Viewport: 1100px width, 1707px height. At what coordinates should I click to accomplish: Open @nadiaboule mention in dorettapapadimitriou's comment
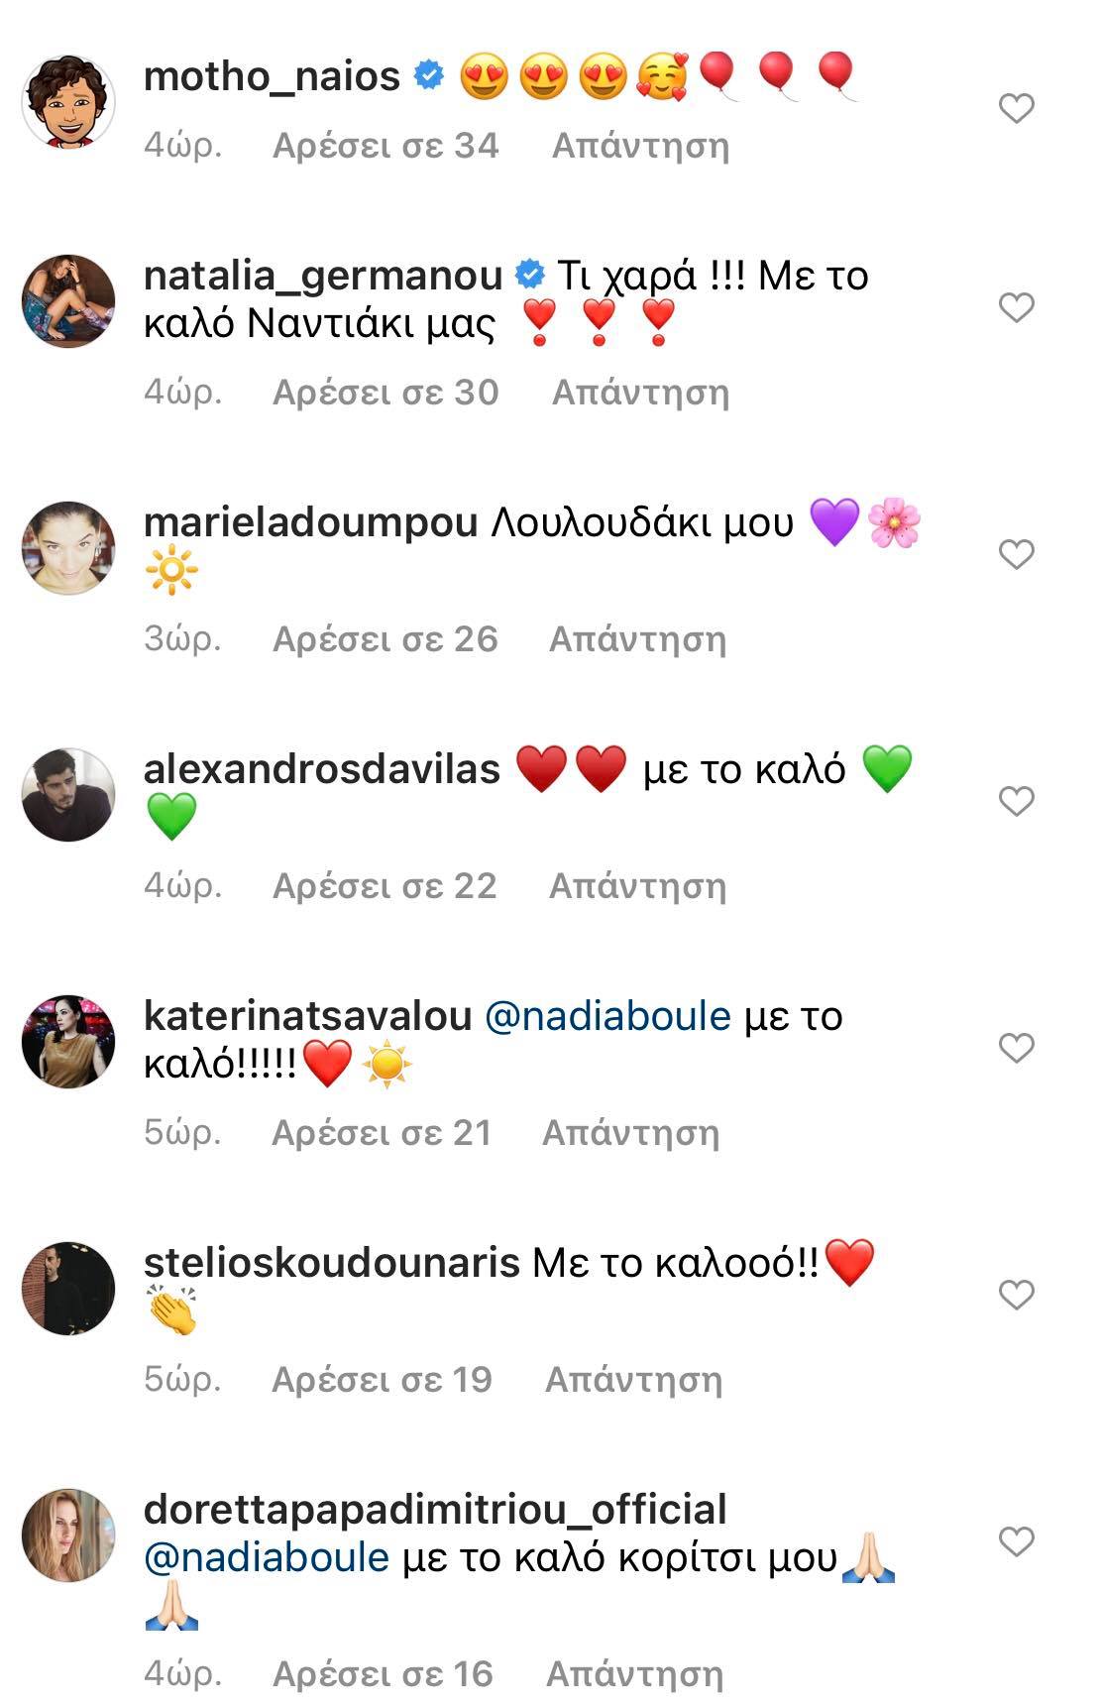point(267,1558)
